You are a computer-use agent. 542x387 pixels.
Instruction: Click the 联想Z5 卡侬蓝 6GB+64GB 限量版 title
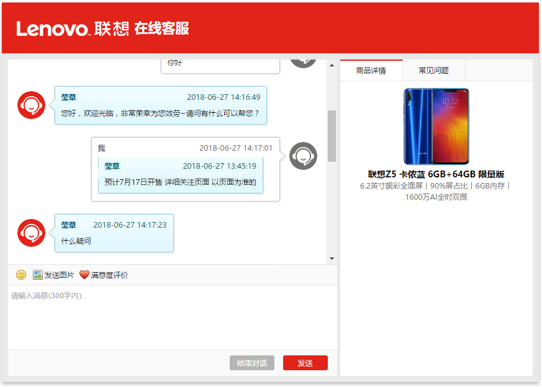pos(436,174)
